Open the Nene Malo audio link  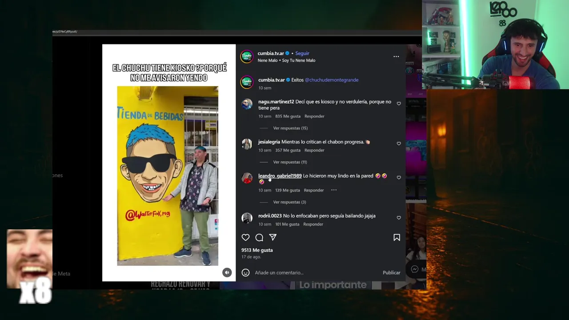pos(286,60)
